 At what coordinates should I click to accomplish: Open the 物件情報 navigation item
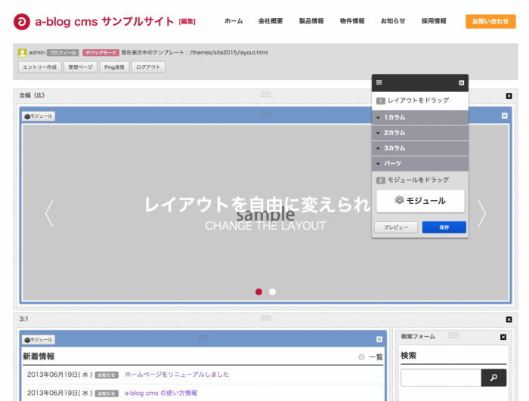(352, 21)
